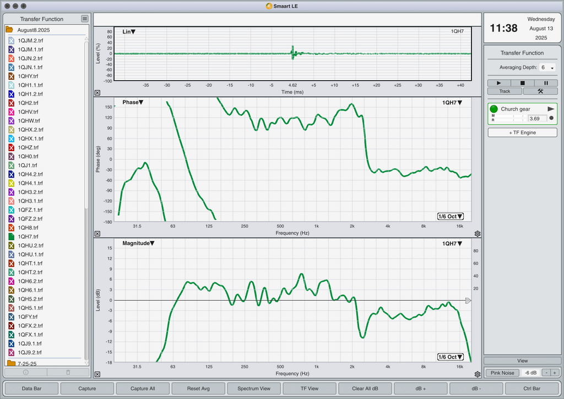
Task: Click the magnitude zero-line arrow marker
Action: (468, 300)
